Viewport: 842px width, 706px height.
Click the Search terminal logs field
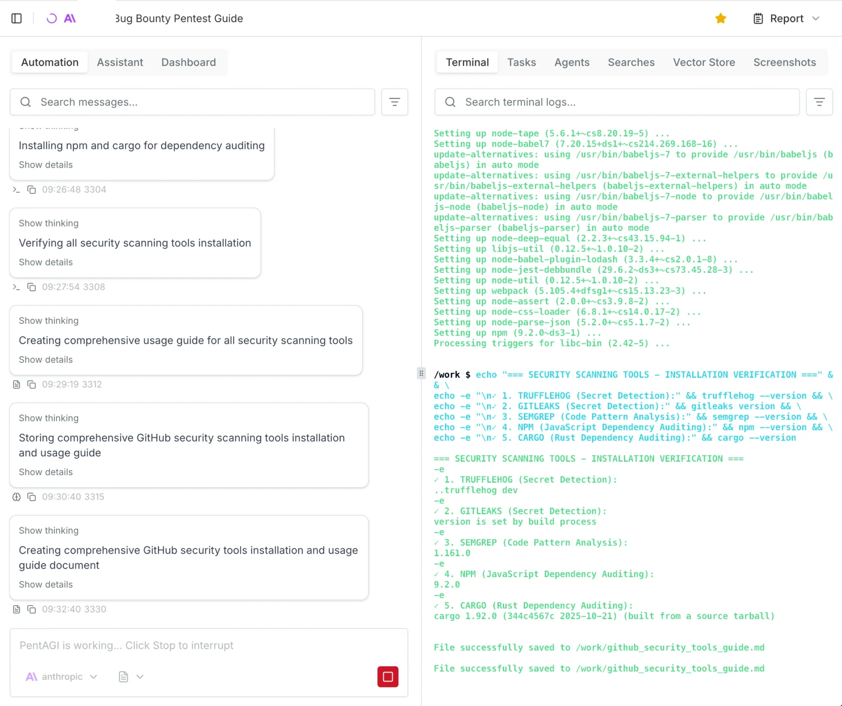coord(617,102)
